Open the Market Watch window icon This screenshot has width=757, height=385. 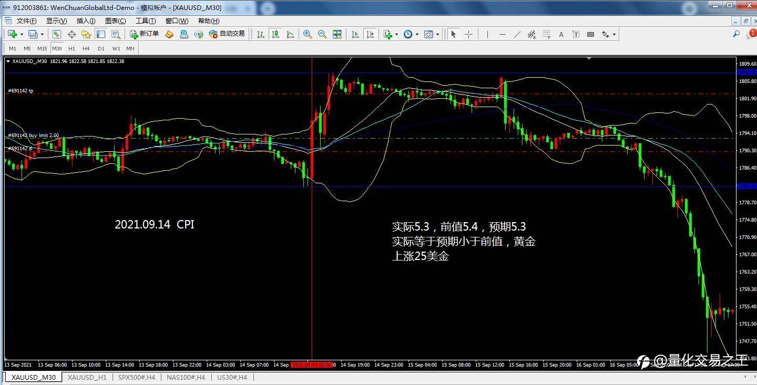pyautogui.click(x=57, y=34)
